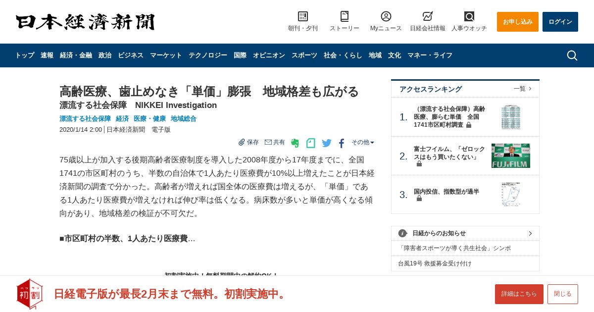Open the 地域 section
This screenshot has height=312, width=594.
pyautogui.click(x=375, y=55)
